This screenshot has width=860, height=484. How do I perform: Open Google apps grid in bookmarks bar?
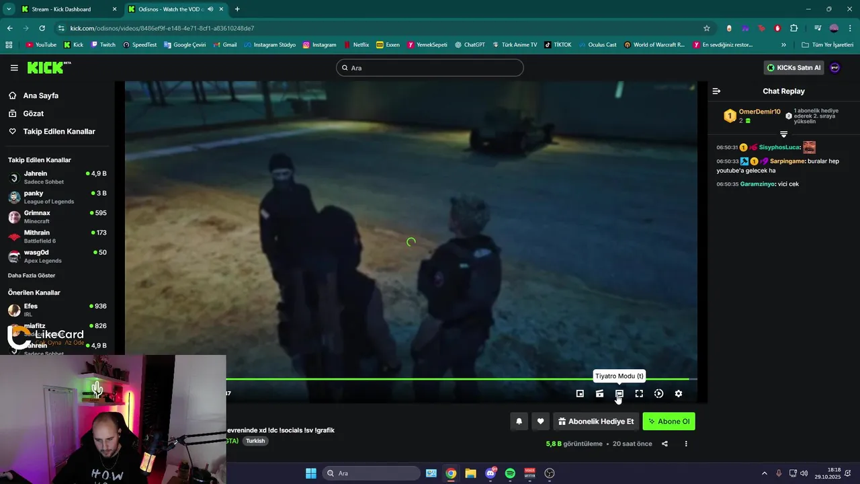[9, 44]
